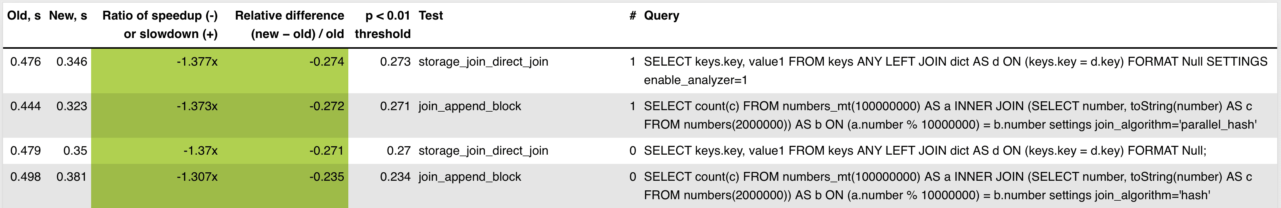
Task: Open join_append_block test in the 0.498 row
Action: (x=470, y=177)
